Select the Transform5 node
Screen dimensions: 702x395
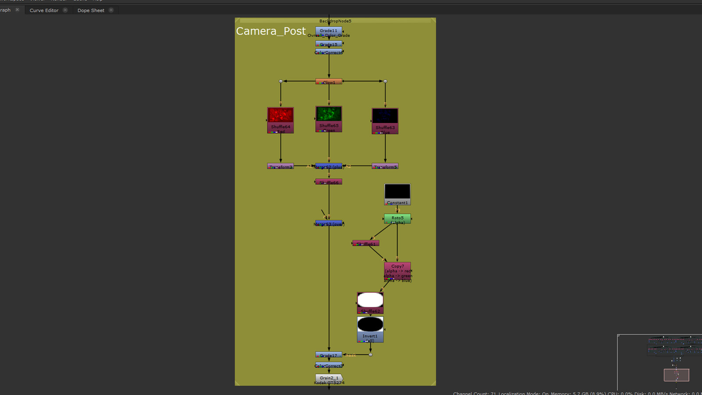(385, 166)
